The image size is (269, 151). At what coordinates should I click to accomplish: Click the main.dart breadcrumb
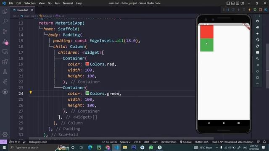pyautogui.click(x=28, y=16)
